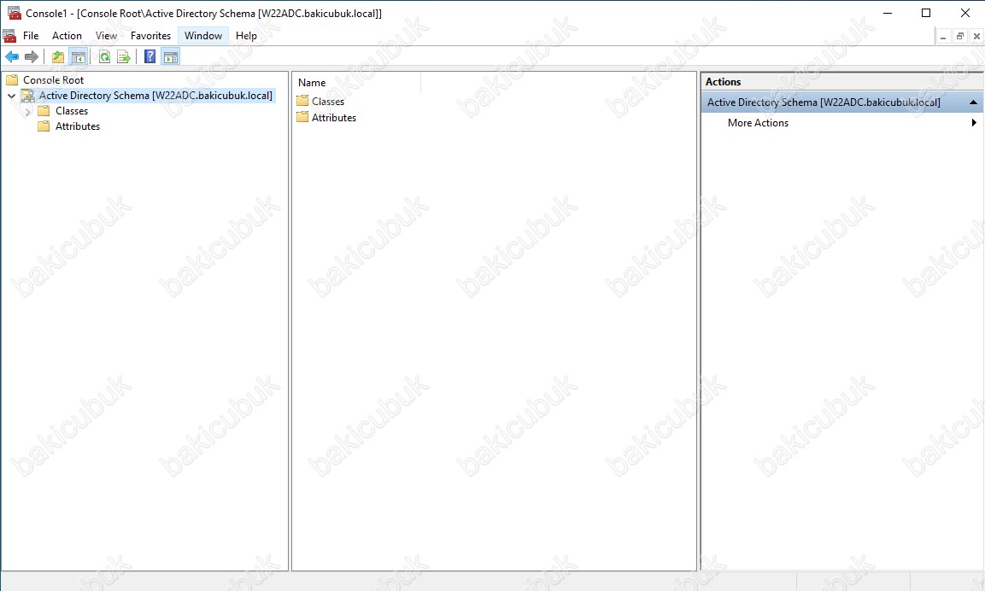Maximize the Console1 window
985x591 pixels.
point(926,13)
